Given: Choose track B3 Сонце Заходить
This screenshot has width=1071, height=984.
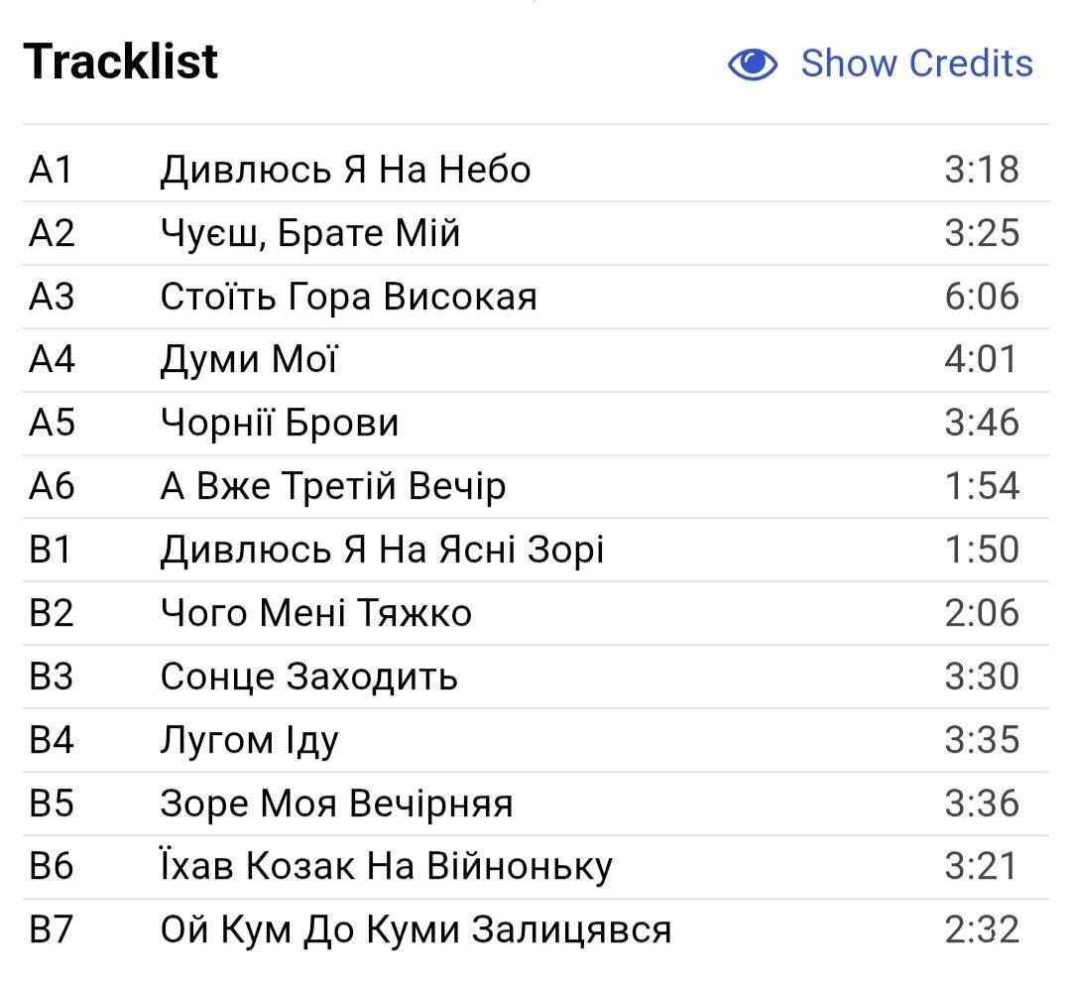Looking at the screenshot, I should [535, 677].
